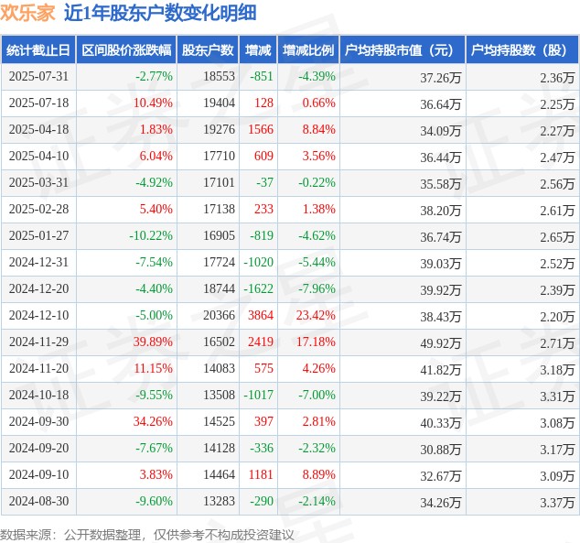580x543 pixels.
Task: Select the 统计截止日 column header
Action: tap(38, 50)
